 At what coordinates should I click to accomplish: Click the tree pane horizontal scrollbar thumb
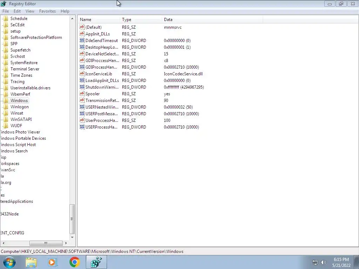(x=46, y=243)
